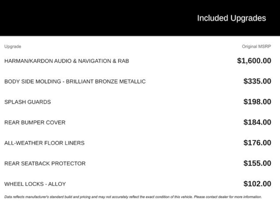The height and width of the screenshot is (210, 280).
Task: Click the $1,600.00 price
Action: pos(254,61)
